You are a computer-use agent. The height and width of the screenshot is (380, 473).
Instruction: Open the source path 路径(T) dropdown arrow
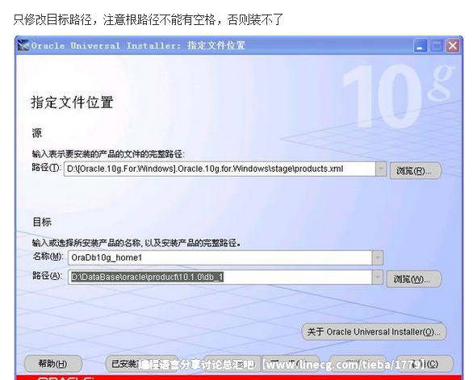pos(381,169)
